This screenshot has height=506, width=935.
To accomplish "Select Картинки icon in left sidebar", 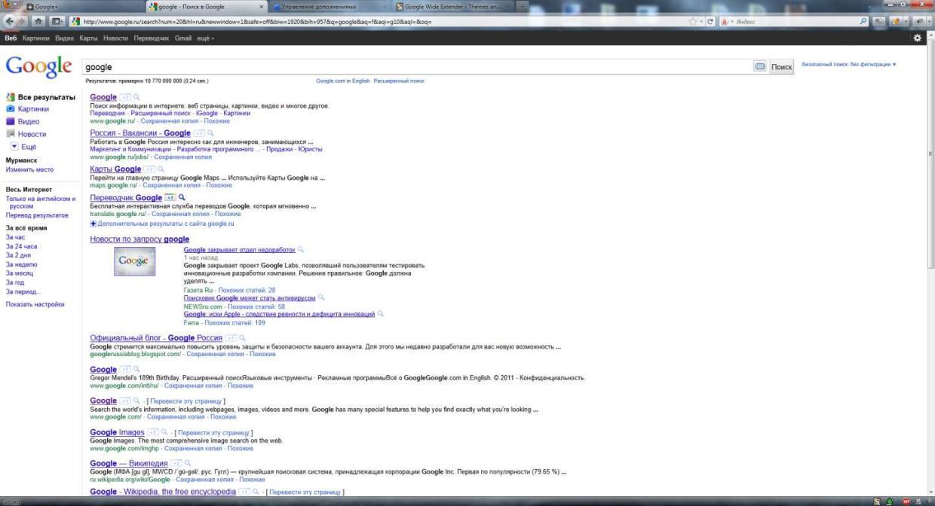I will 11,108.
